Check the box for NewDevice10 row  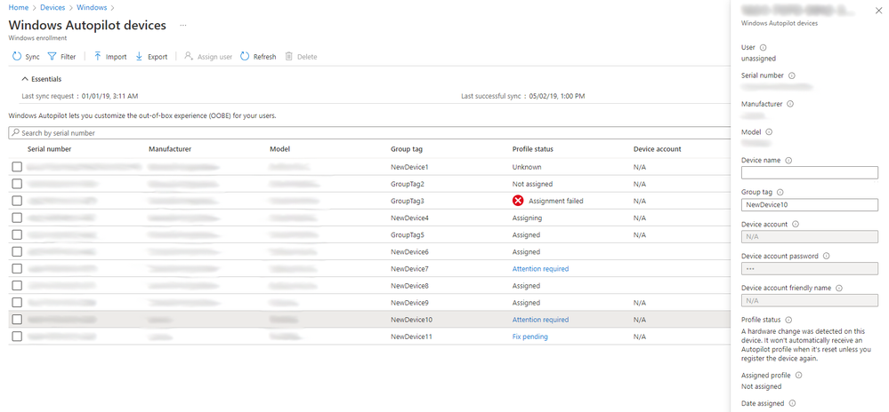17,320
